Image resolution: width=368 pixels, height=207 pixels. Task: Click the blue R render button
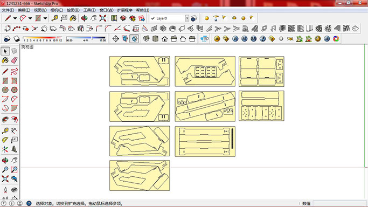(x=235, y=39)
